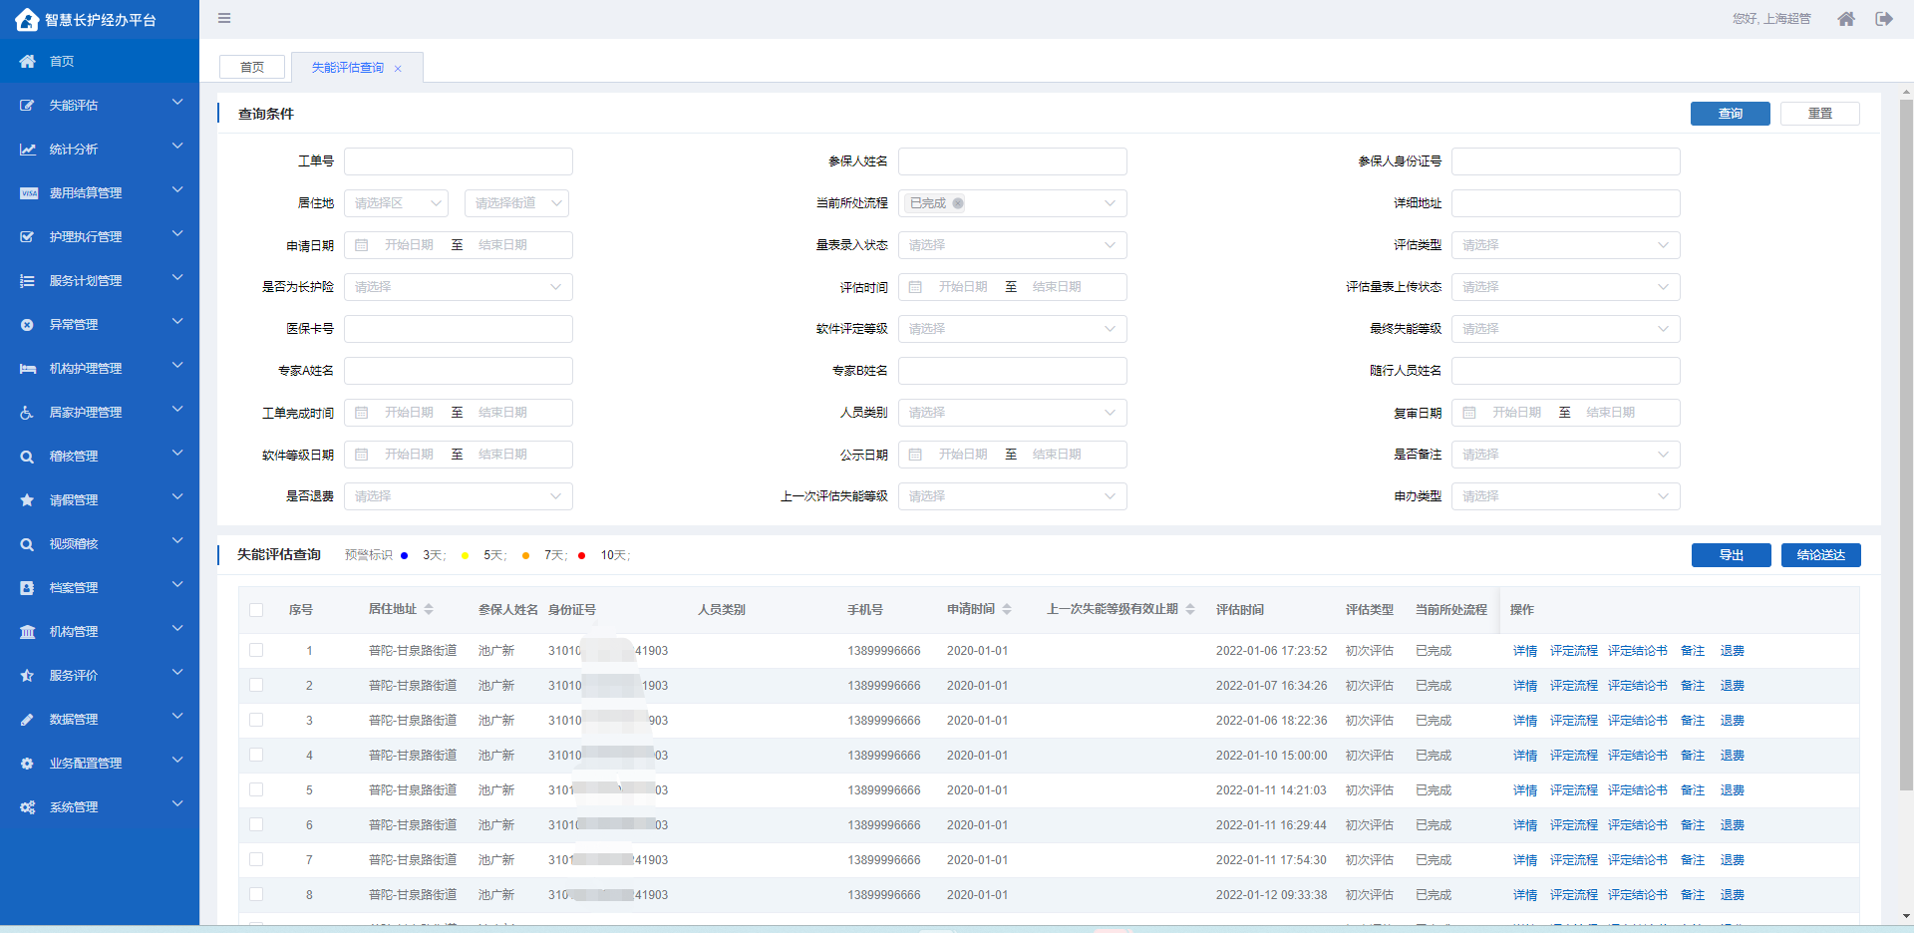Click the 机构管理 building icon
This screenshot has height=933, width=1914.
coord(27,631)
